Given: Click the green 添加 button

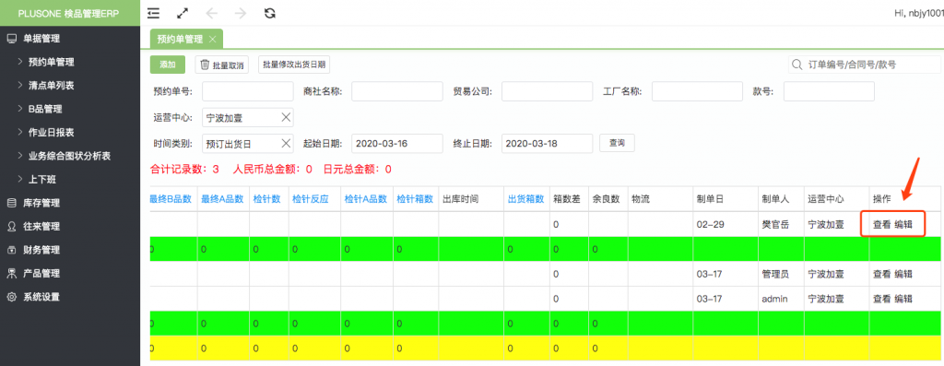Looking at the screenshot, I should (x=168, y=65).
